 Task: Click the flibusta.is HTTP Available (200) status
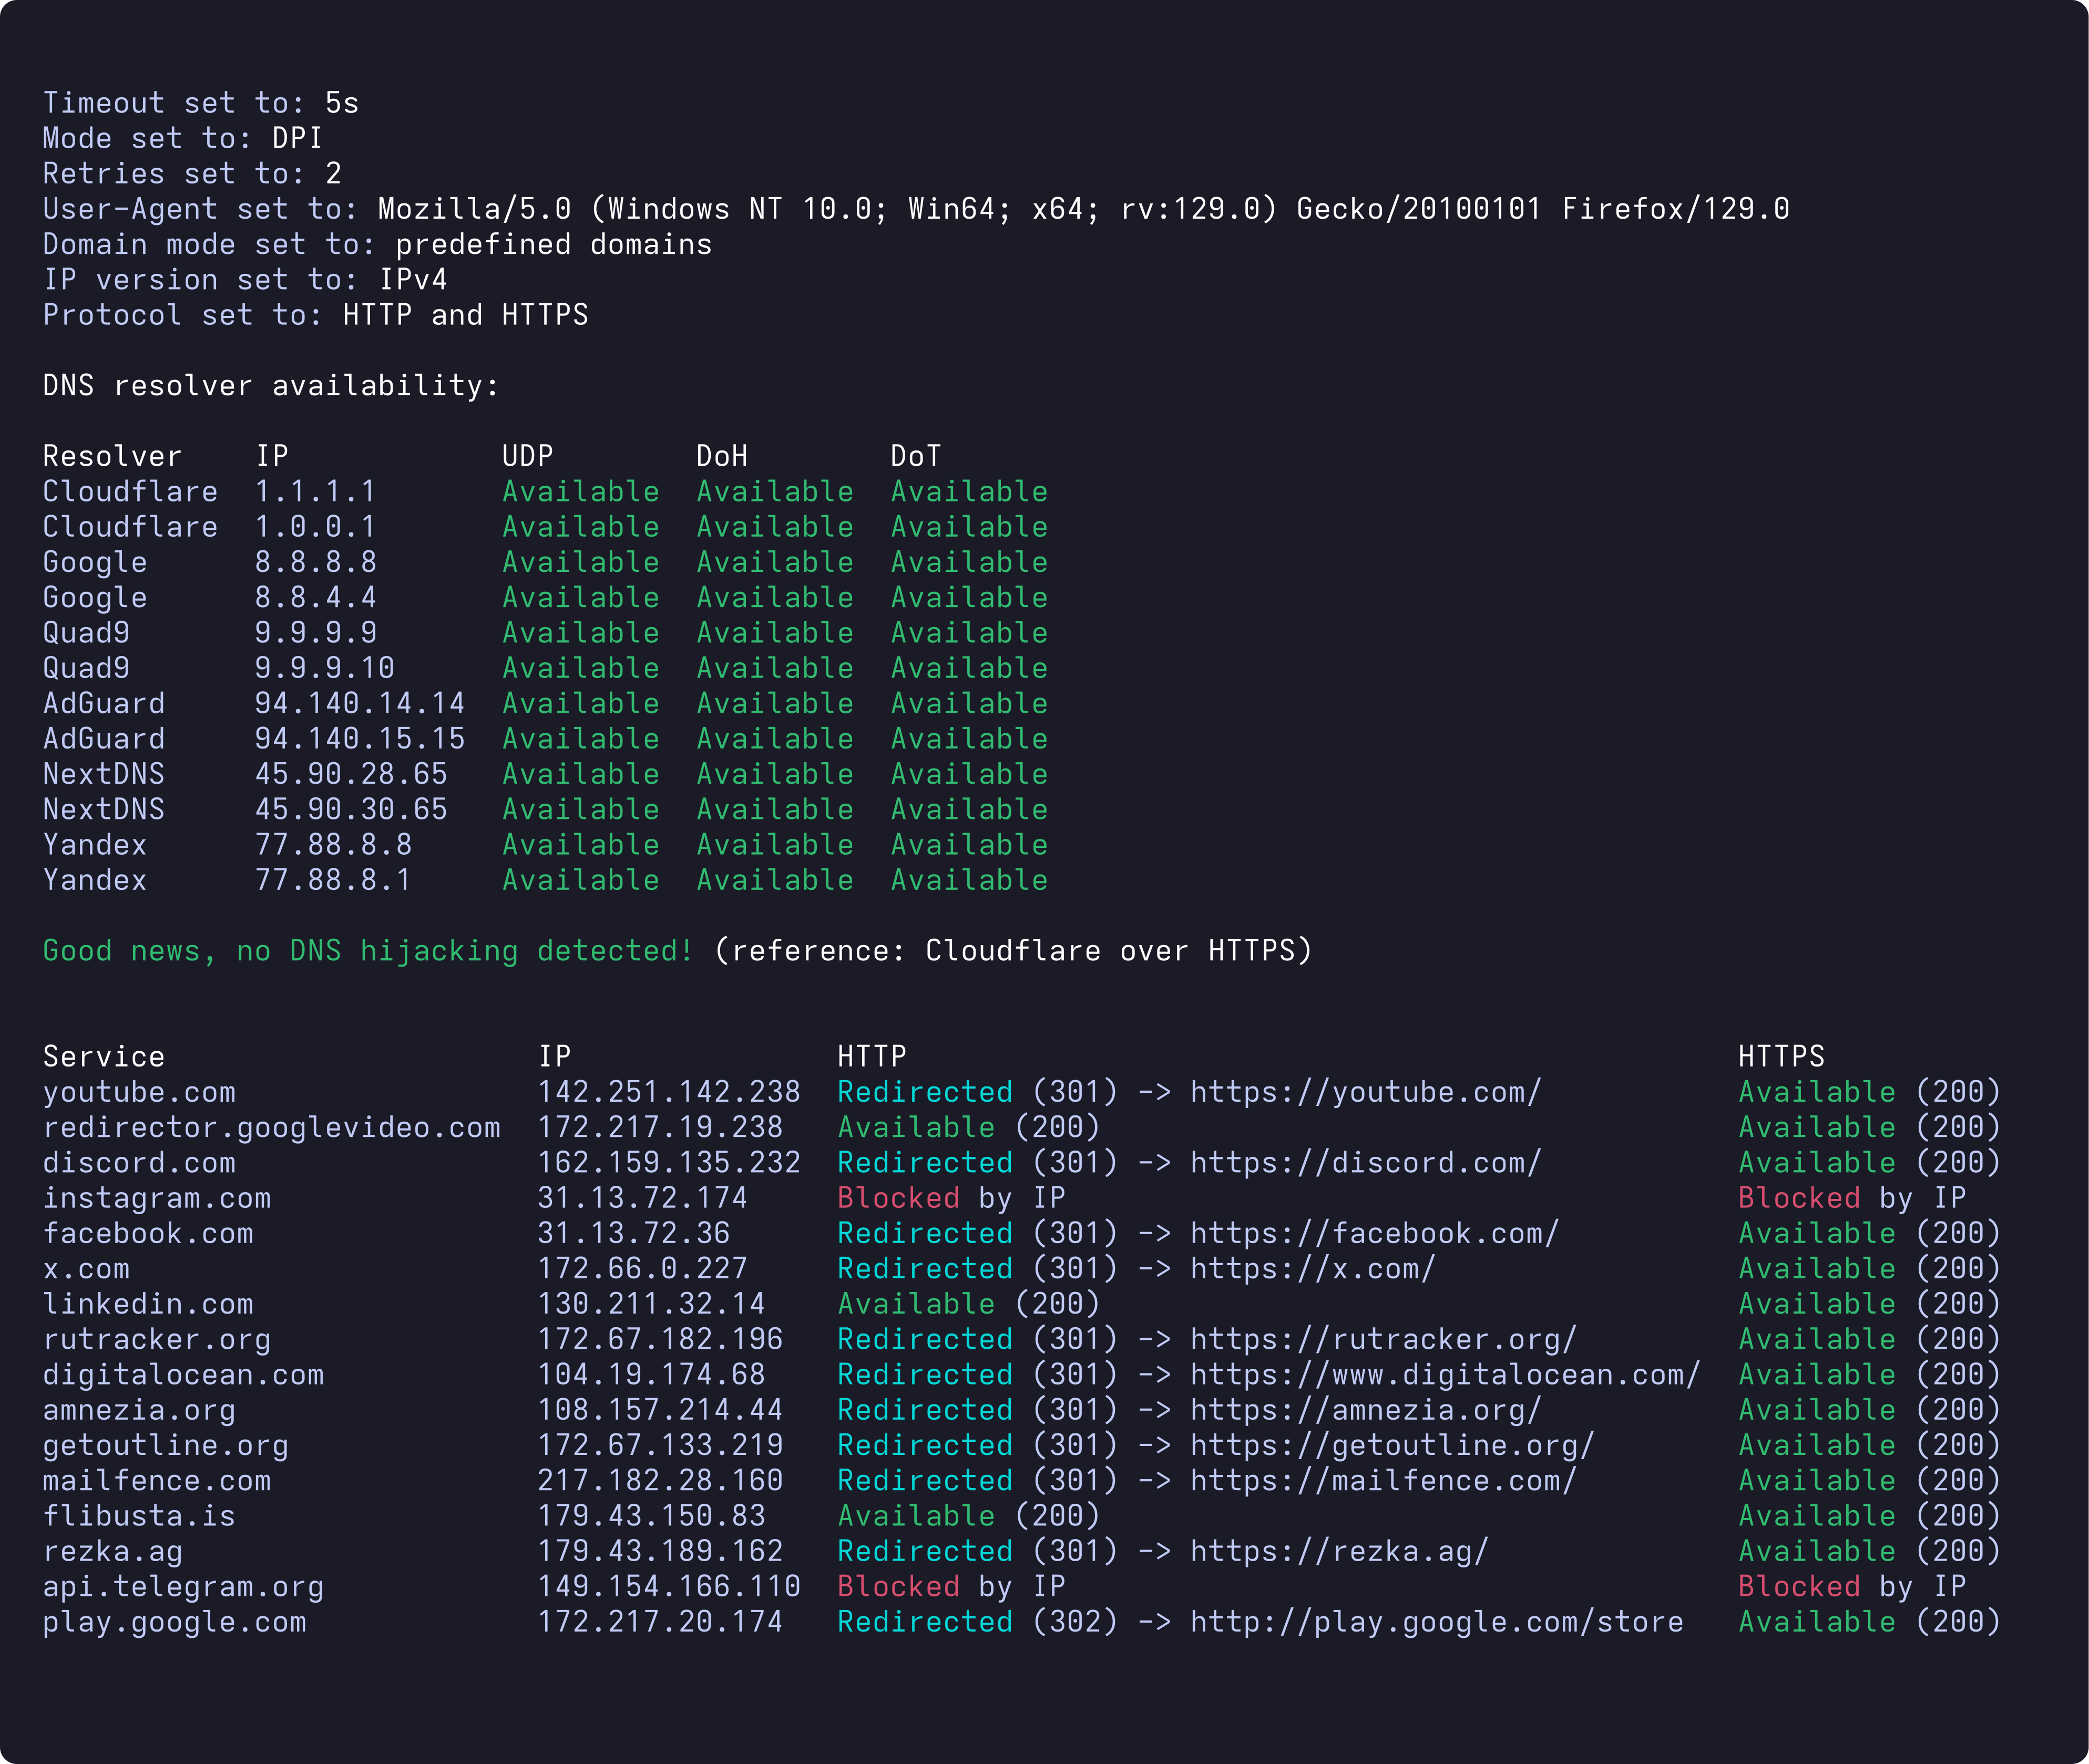(x=969, y=1516)
